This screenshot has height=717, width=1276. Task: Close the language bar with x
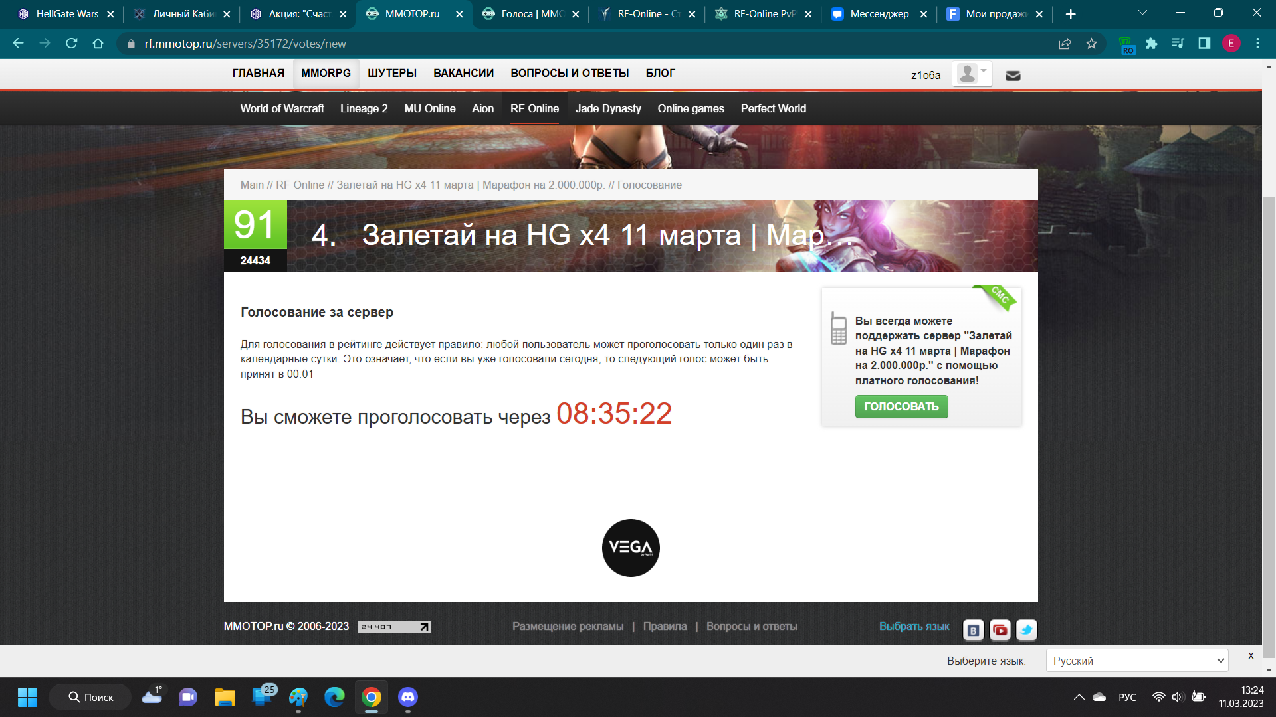1251,655
